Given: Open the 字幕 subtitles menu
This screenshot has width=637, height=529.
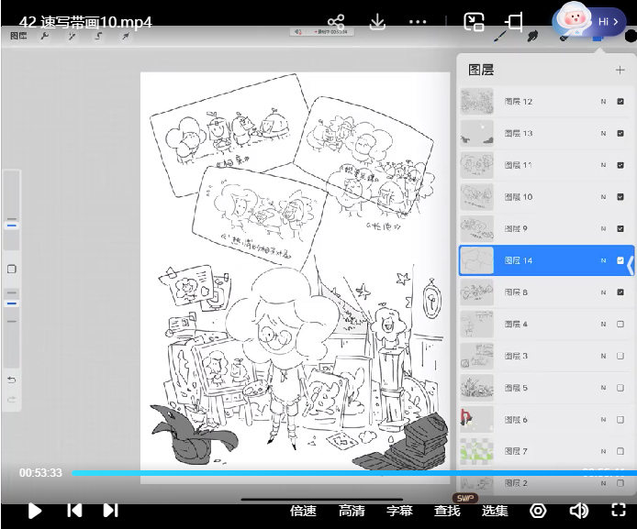Looking at the screenshot, I should coord(399,511).
